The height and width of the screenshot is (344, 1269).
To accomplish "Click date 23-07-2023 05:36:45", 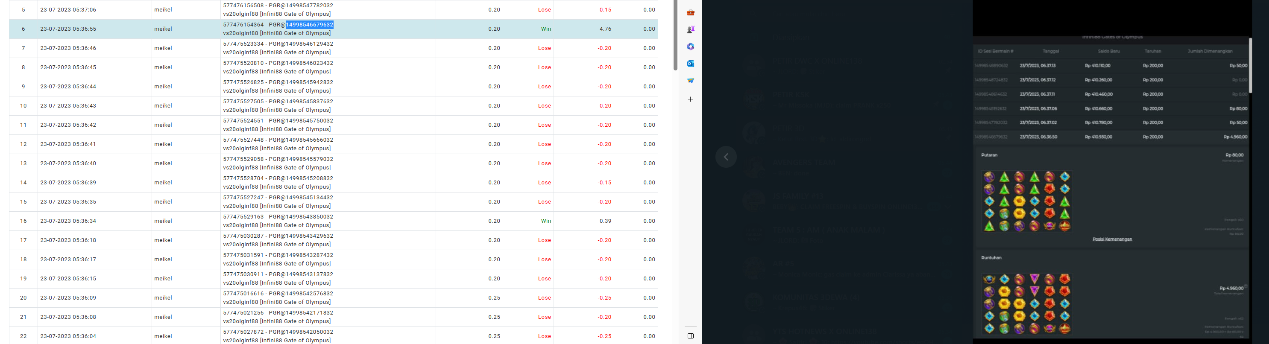I will pos(68,67).
